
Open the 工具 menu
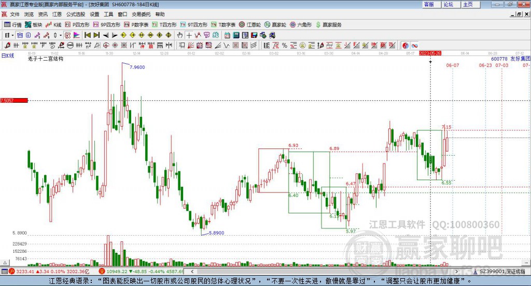(108, 14)
